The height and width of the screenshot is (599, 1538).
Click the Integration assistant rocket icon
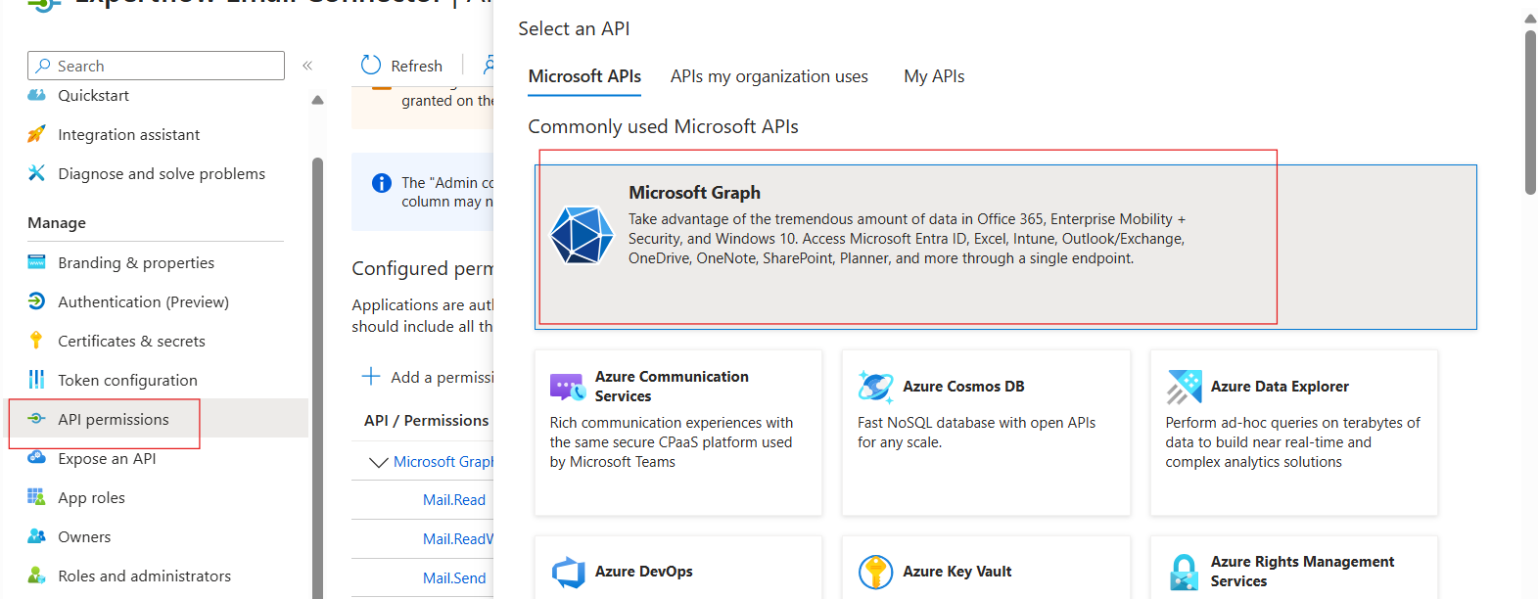(x=36, y=134)
